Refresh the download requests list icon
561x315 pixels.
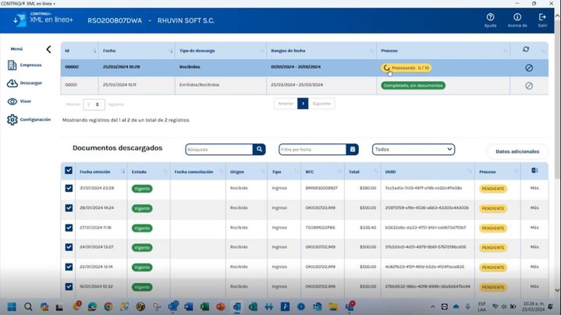pos(526,49)
